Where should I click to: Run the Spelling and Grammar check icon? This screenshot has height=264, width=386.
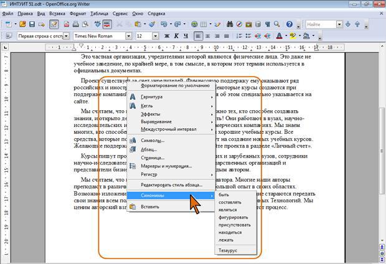click(98, 24)
